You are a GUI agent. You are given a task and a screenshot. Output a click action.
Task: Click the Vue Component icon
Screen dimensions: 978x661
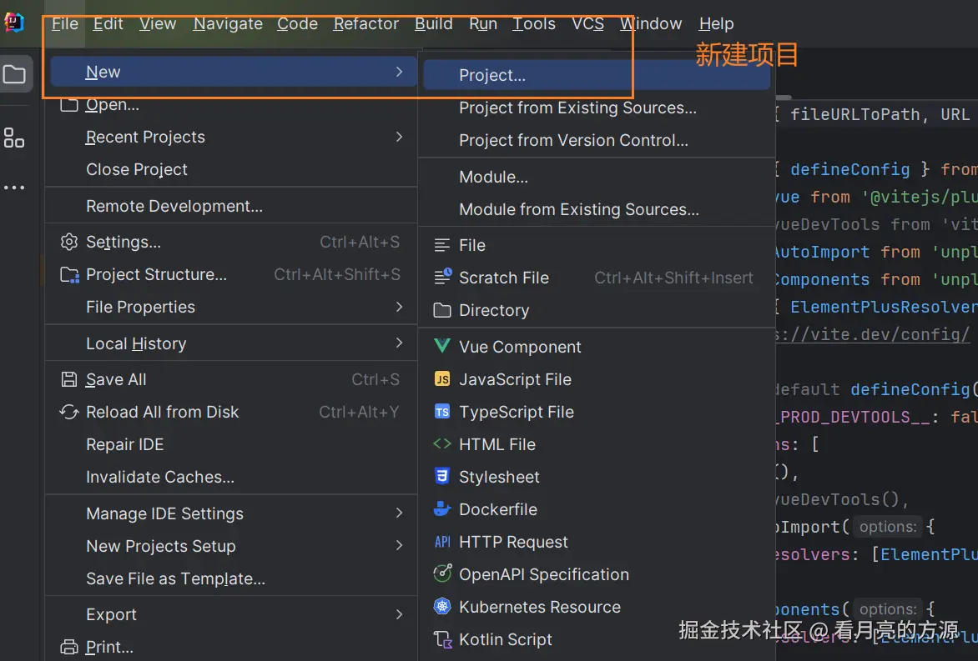tap(442, 347)
